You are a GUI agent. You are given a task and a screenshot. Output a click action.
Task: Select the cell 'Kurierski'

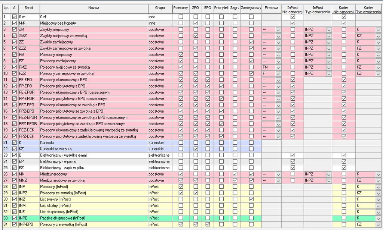pos(94,143)
